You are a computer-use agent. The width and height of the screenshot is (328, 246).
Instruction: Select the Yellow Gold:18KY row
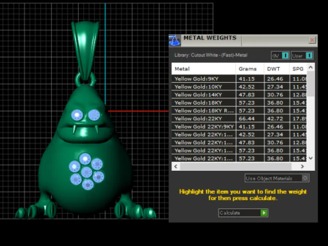[239, 102]
